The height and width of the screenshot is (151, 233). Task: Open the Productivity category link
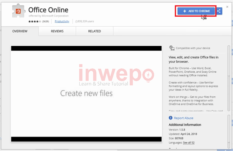62,21
